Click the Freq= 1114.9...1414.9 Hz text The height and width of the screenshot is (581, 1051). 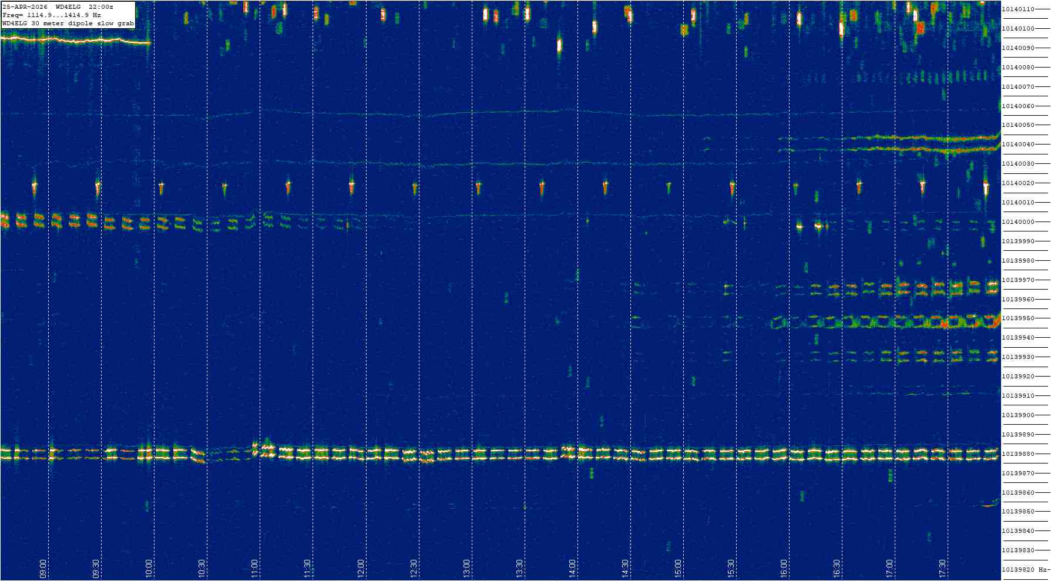[52, 15]
